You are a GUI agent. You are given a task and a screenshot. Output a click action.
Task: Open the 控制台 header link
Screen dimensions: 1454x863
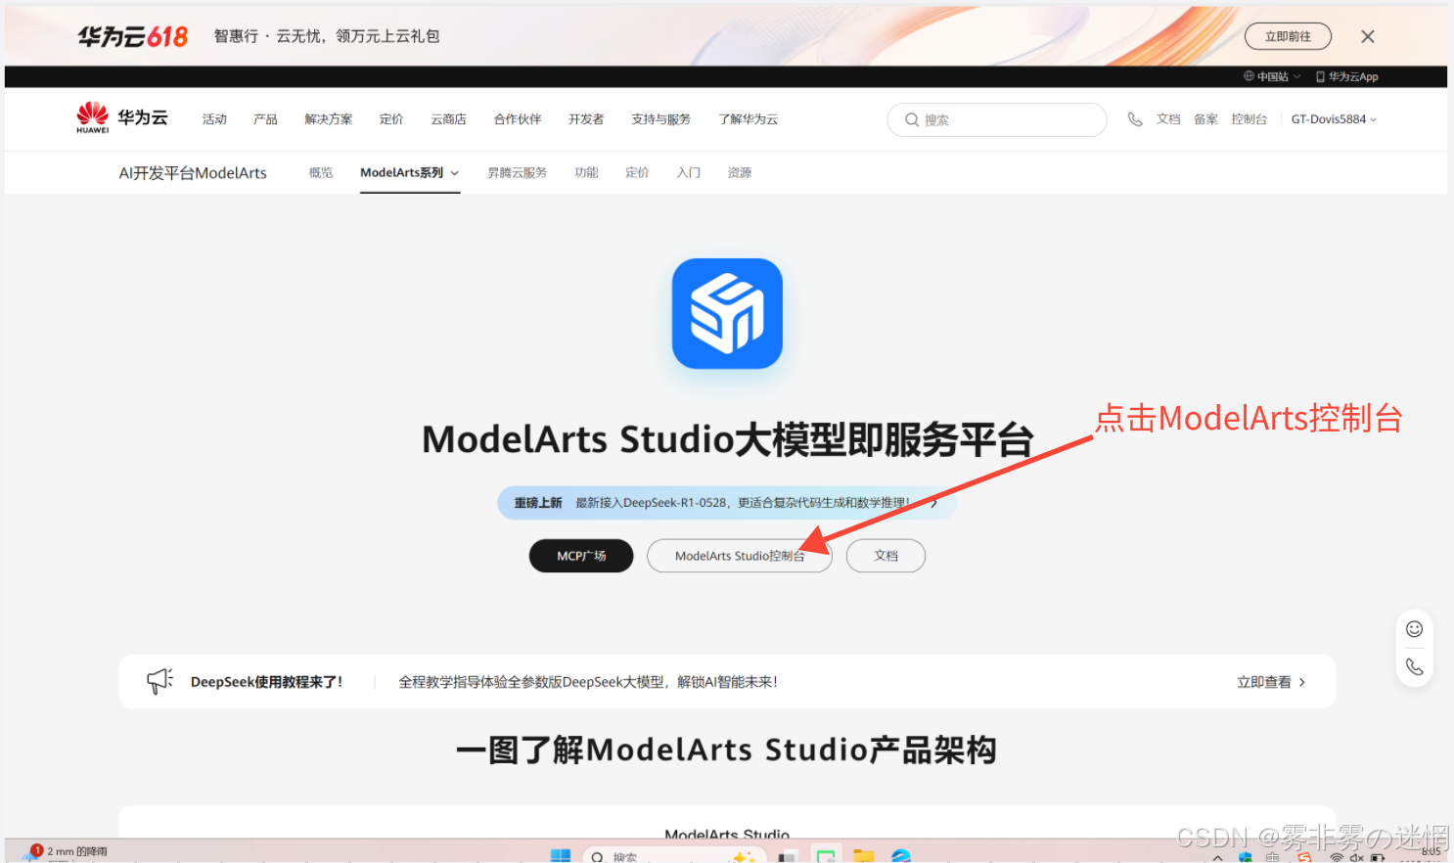coord(1249,119)
